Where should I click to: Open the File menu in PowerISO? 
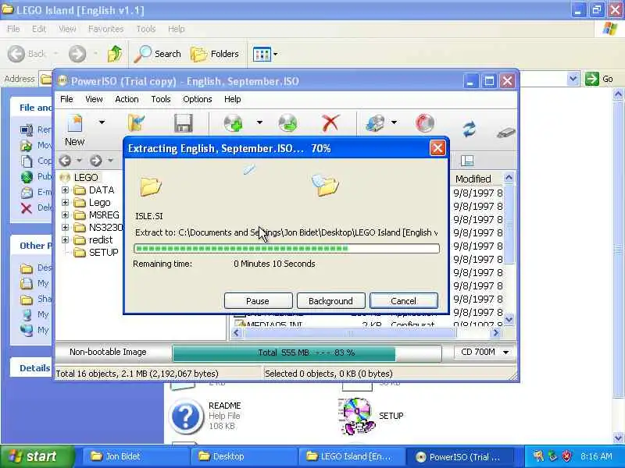click(66, 99)
